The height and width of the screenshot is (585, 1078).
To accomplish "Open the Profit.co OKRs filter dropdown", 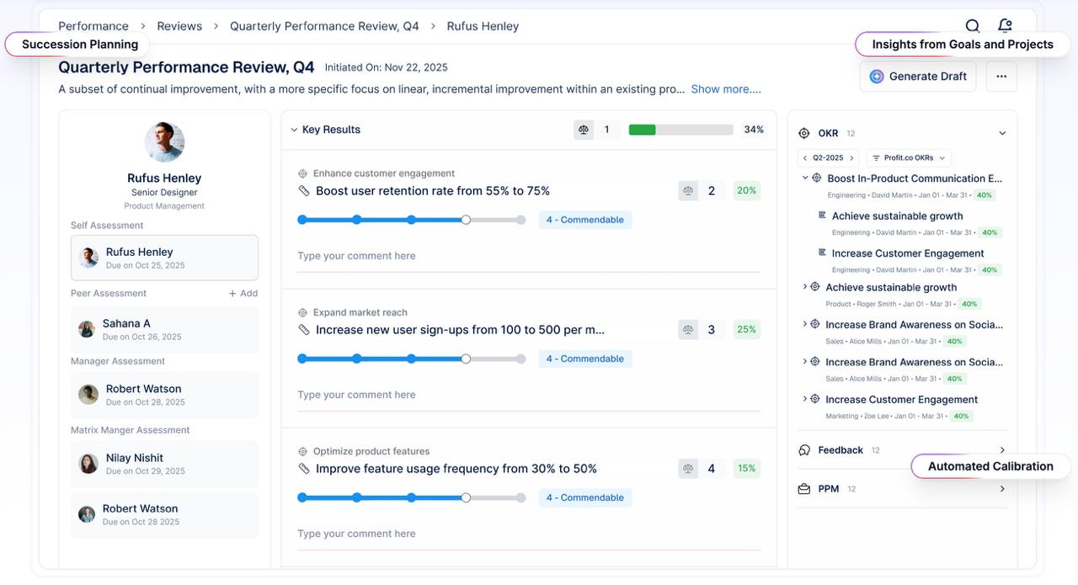I will tap(909, 157).
